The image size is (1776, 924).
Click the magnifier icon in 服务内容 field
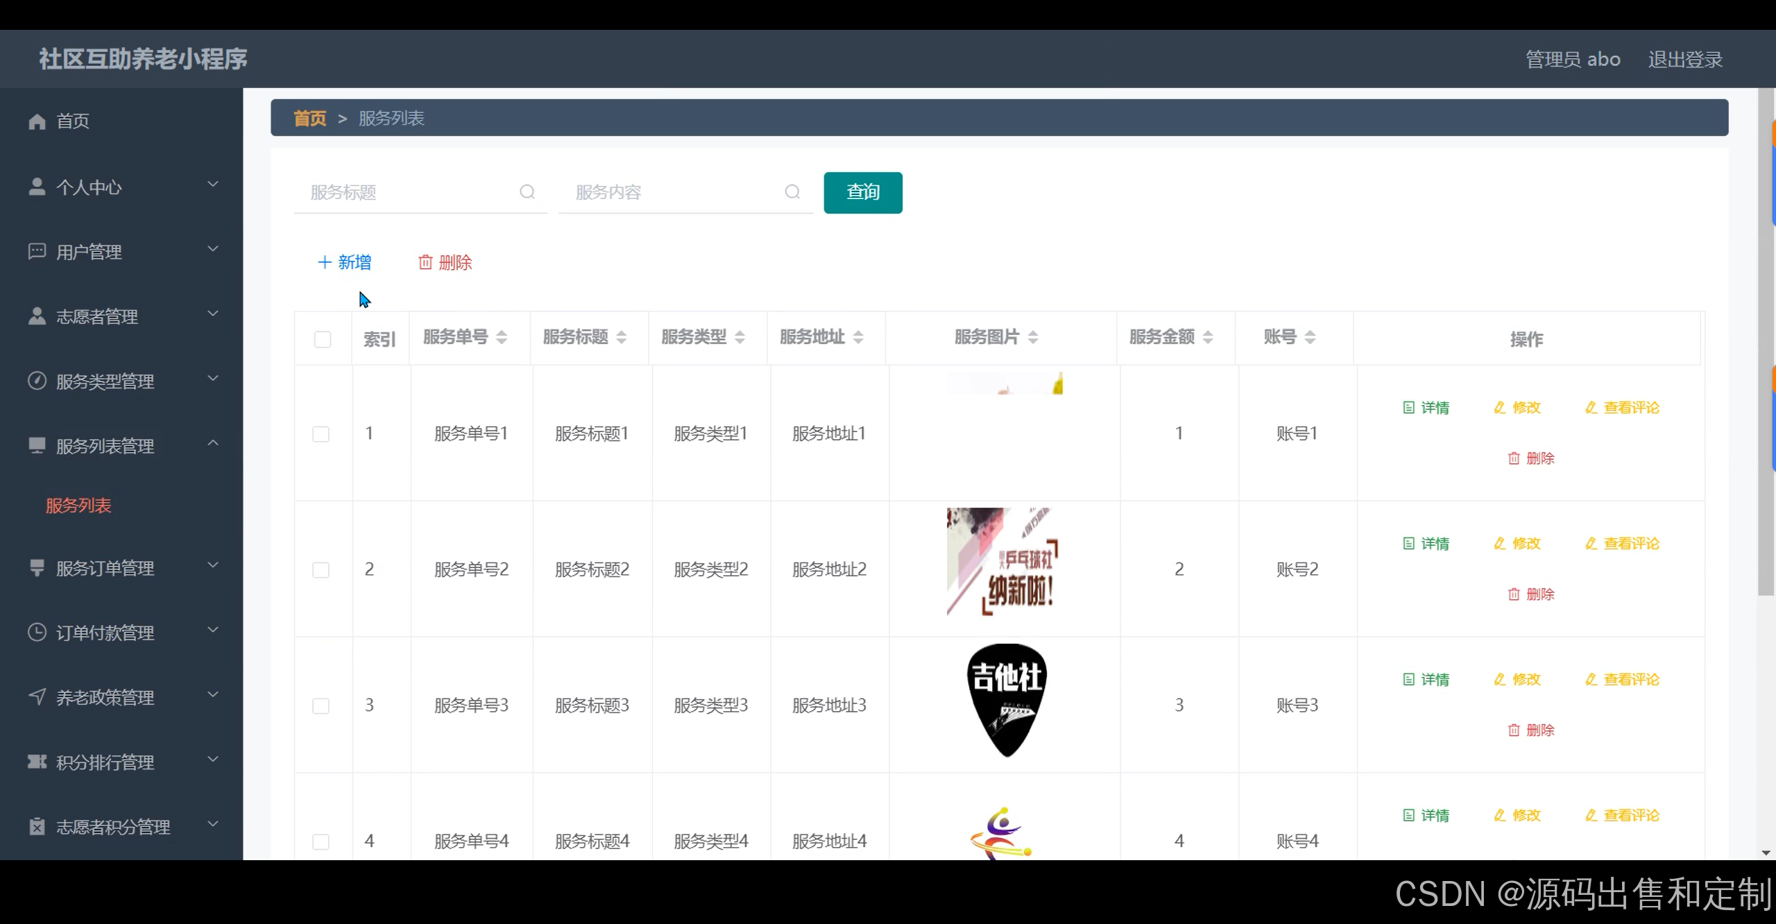792,192
